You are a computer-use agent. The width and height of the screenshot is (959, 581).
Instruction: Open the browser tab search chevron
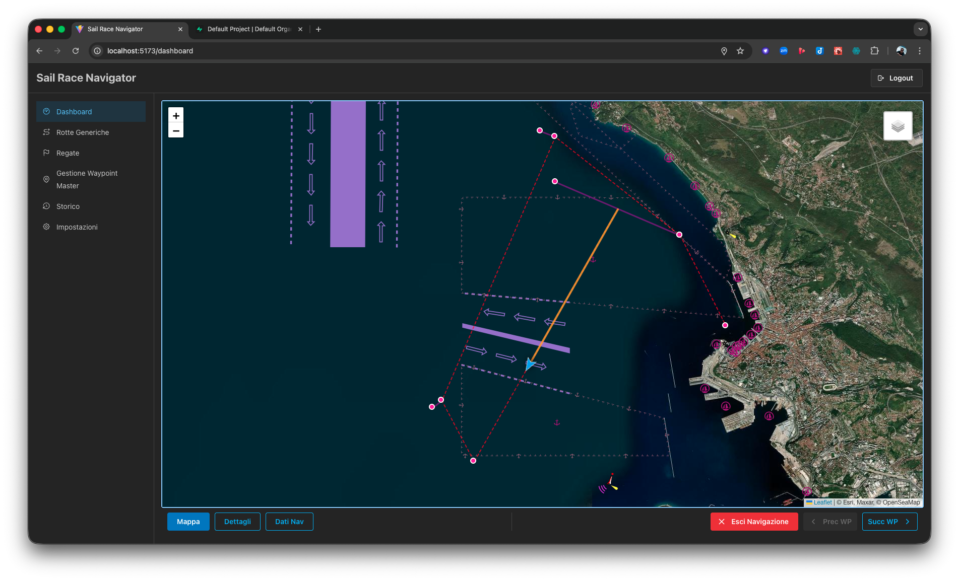pyautogui.click(x=921, y=29)
